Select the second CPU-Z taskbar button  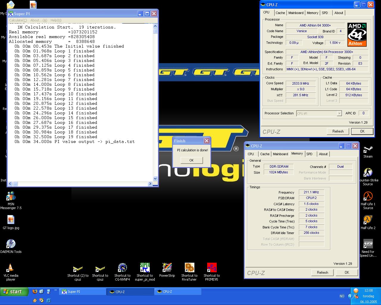coord(178,292)
